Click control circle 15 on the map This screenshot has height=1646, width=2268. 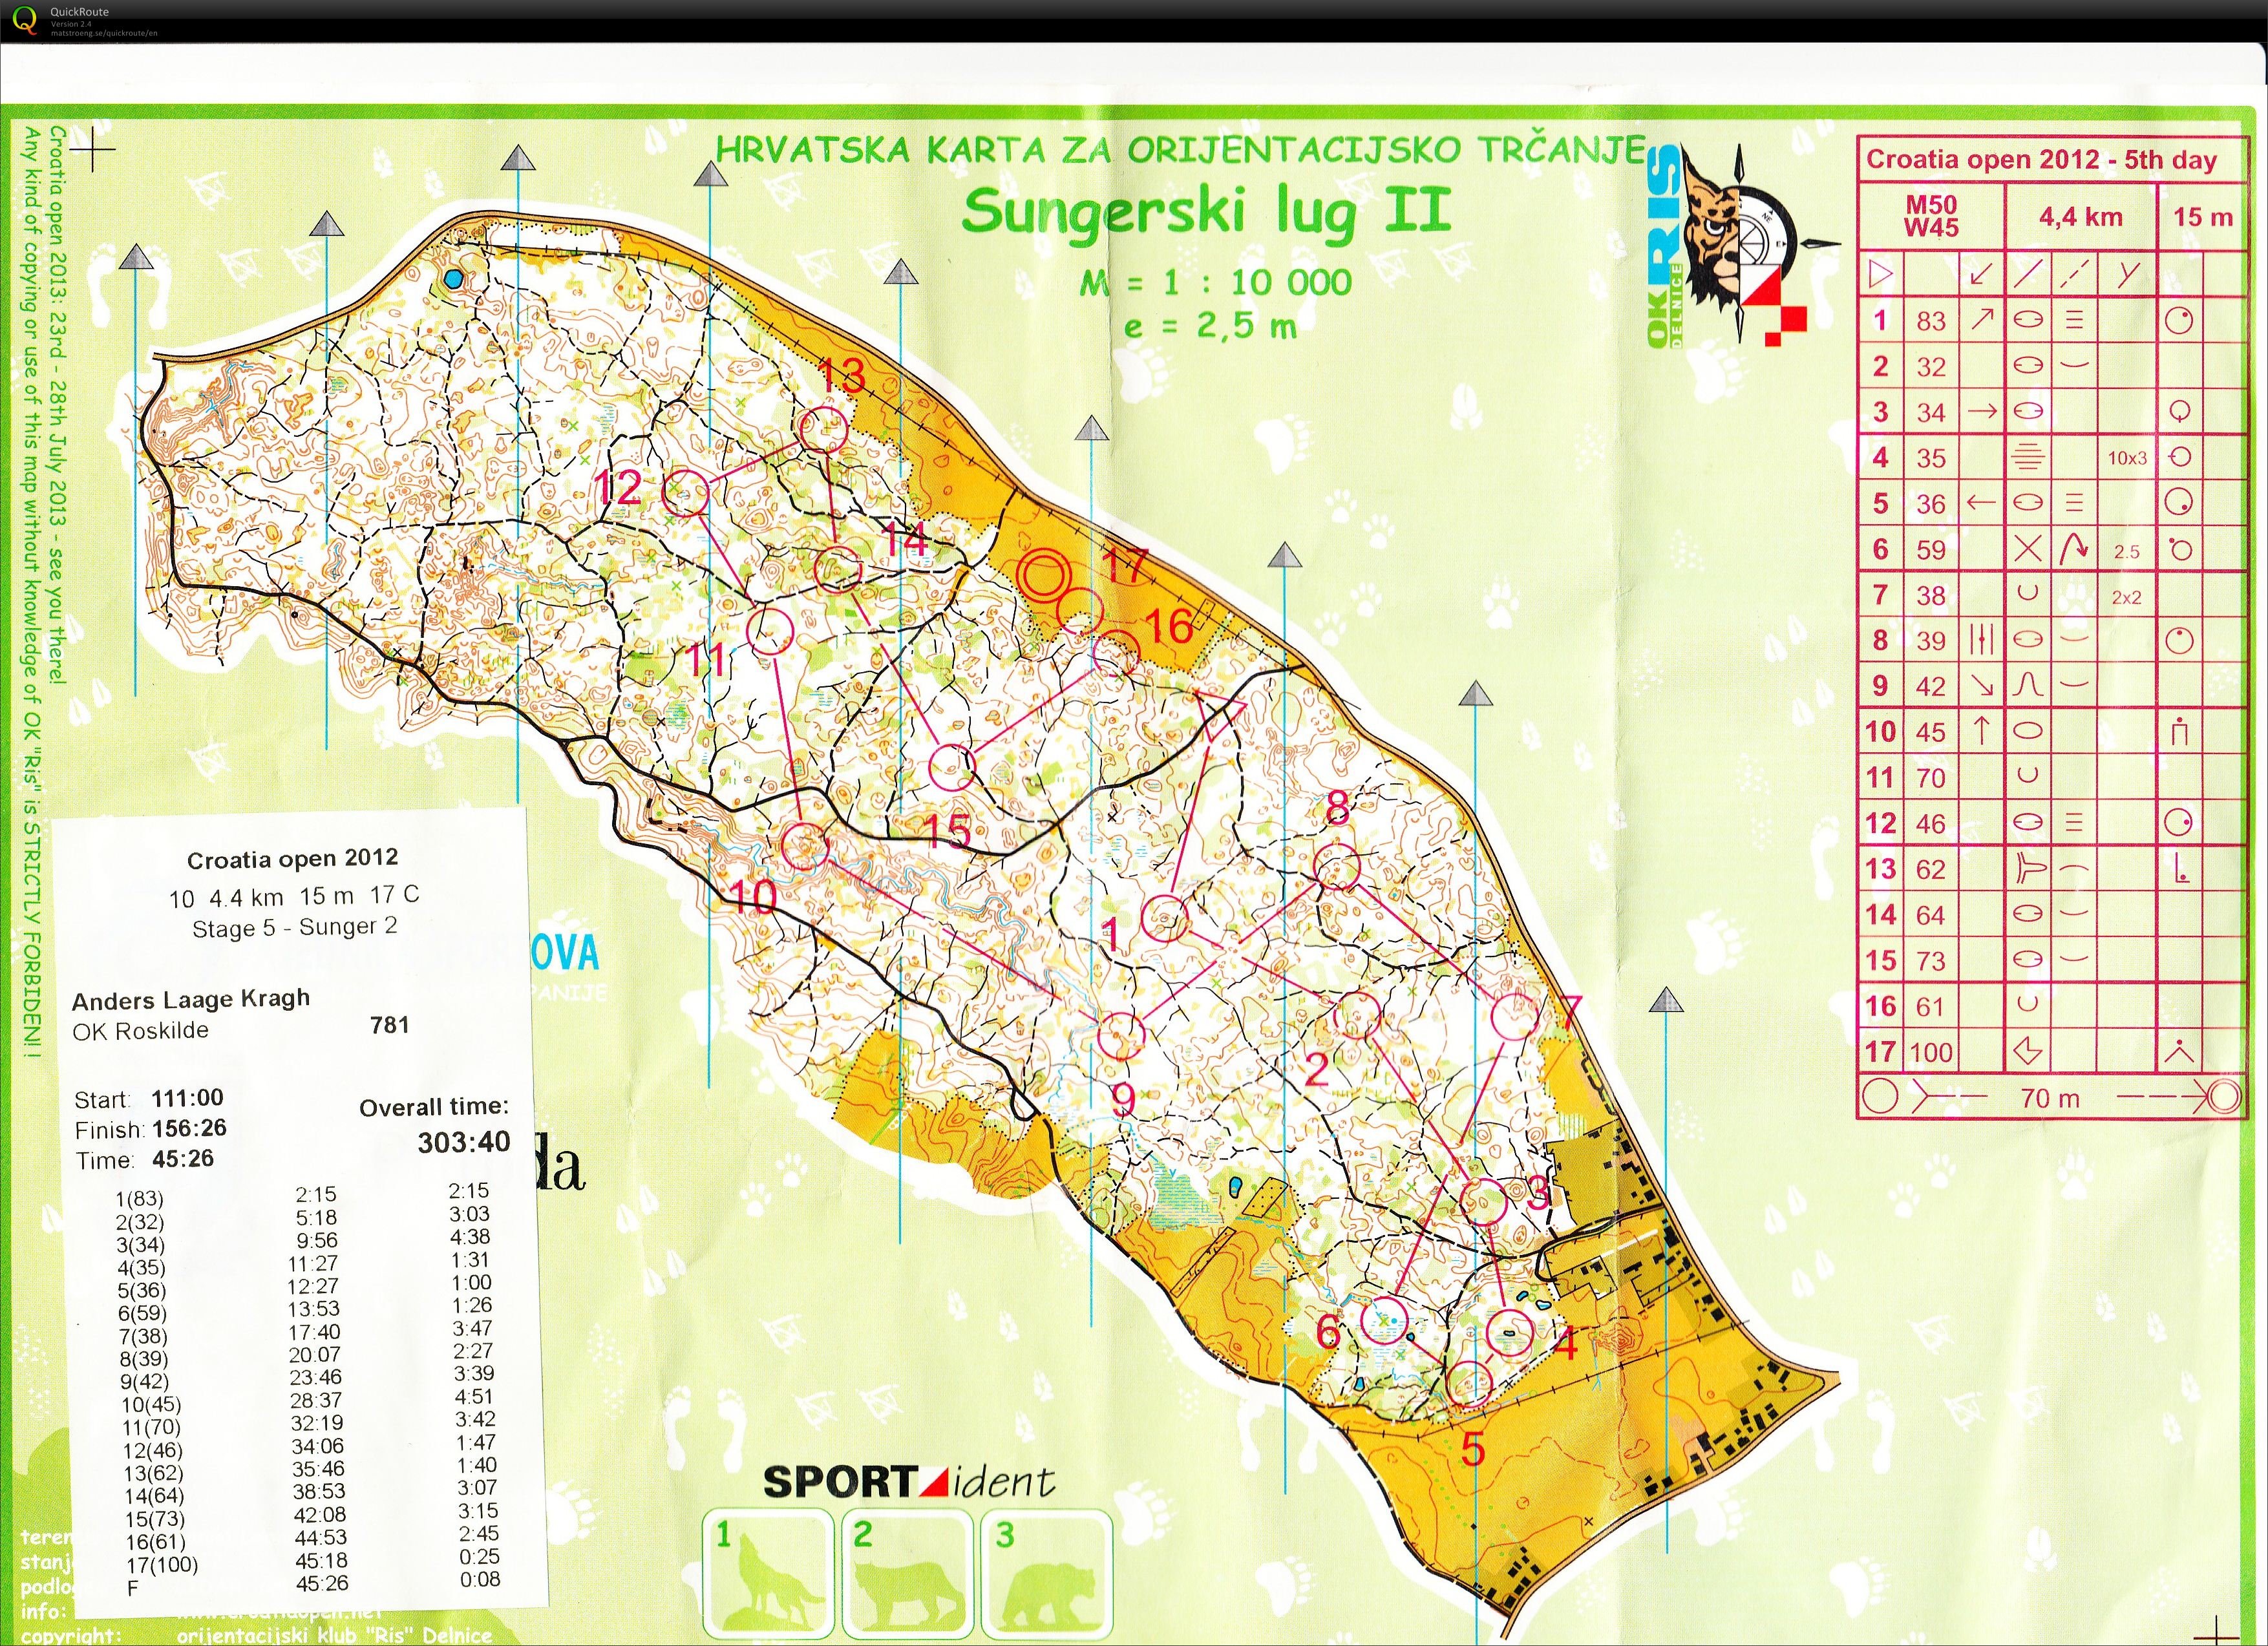(x=951, y=767)
